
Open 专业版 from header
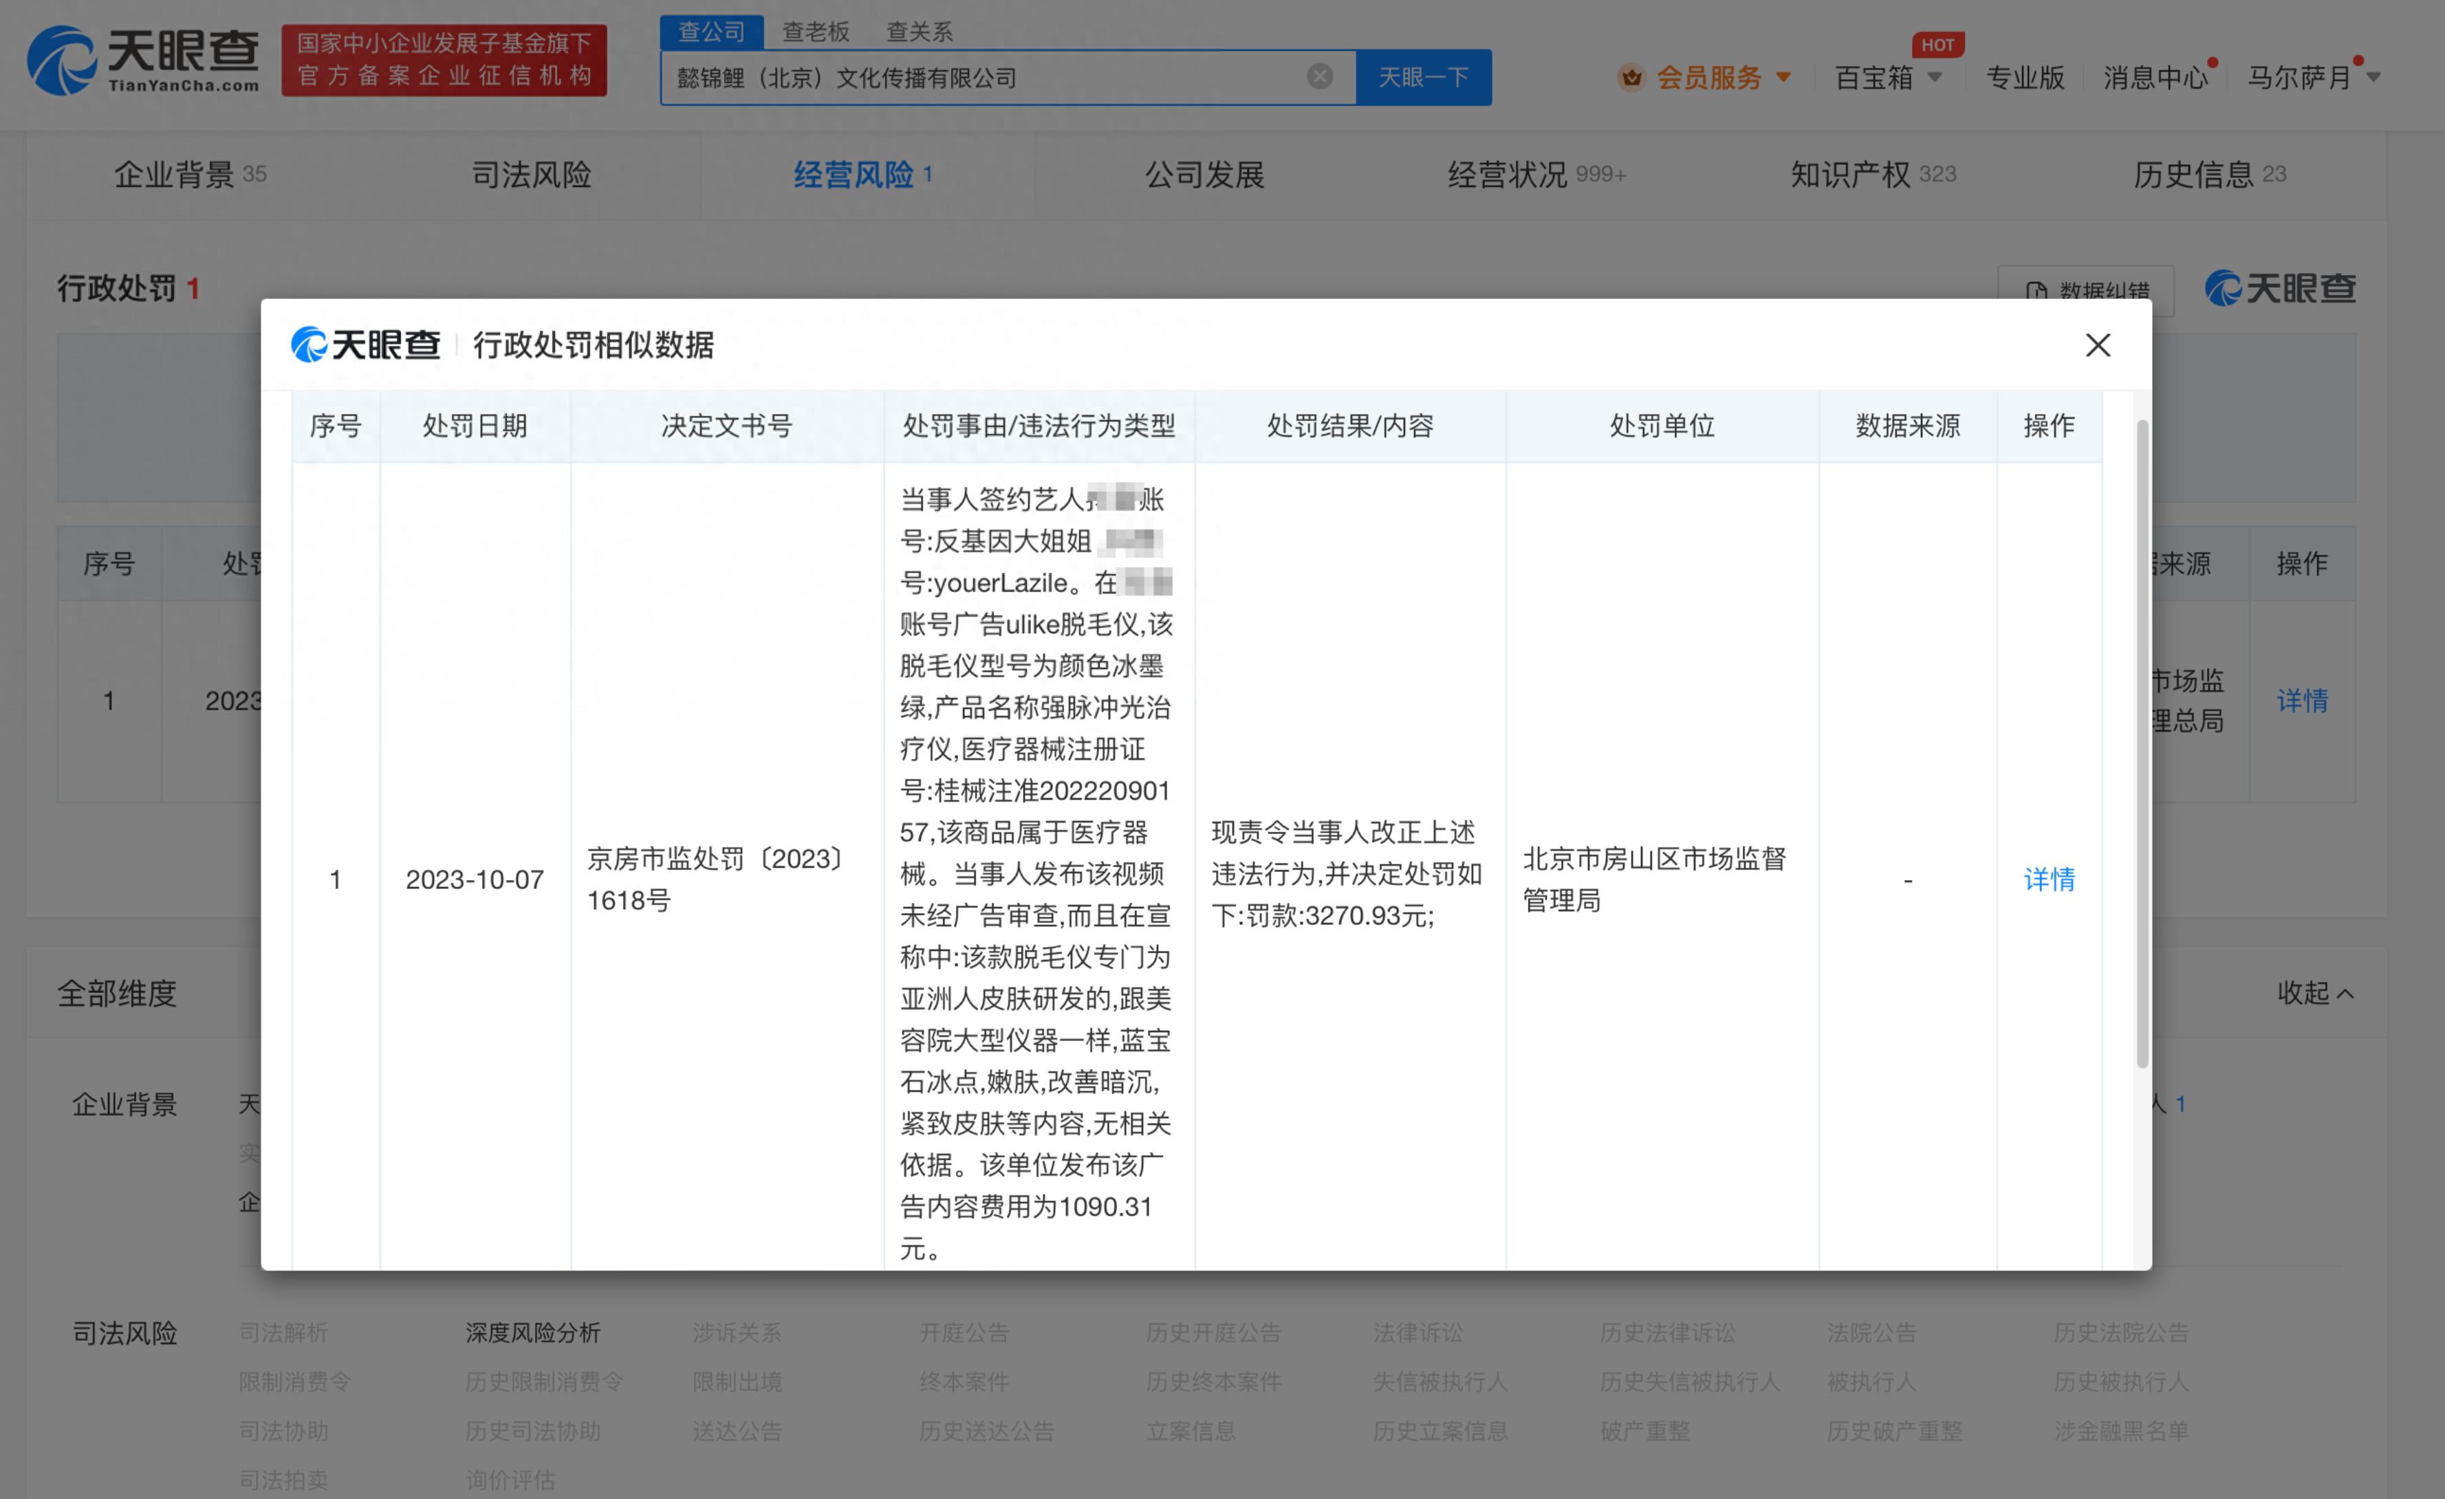(2025, 78)
